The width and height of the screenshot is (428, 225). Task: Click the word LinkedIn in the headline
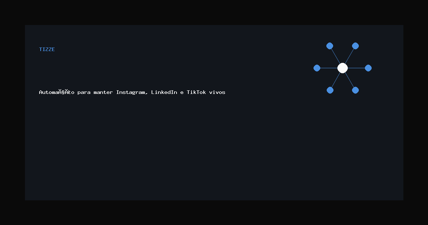164,92
